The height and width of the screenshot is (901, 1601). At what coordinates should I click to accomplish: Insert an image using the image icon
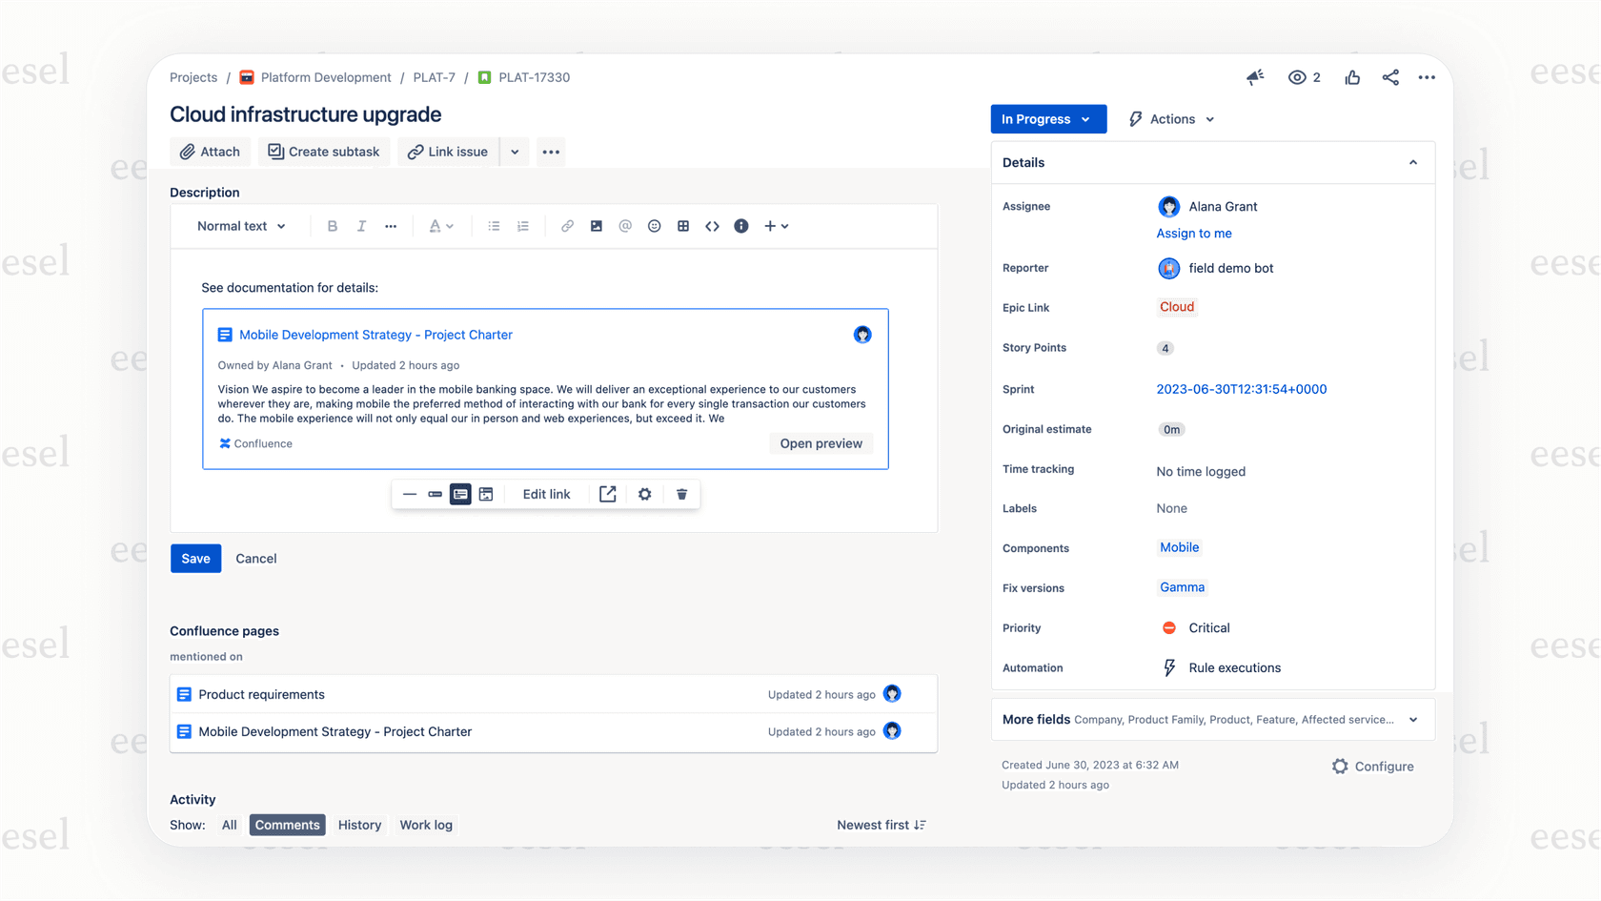pos(597,226)
